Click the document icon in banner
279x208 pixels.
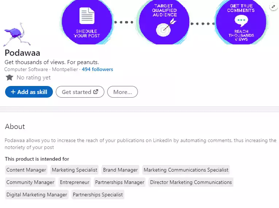pos(87,15)
